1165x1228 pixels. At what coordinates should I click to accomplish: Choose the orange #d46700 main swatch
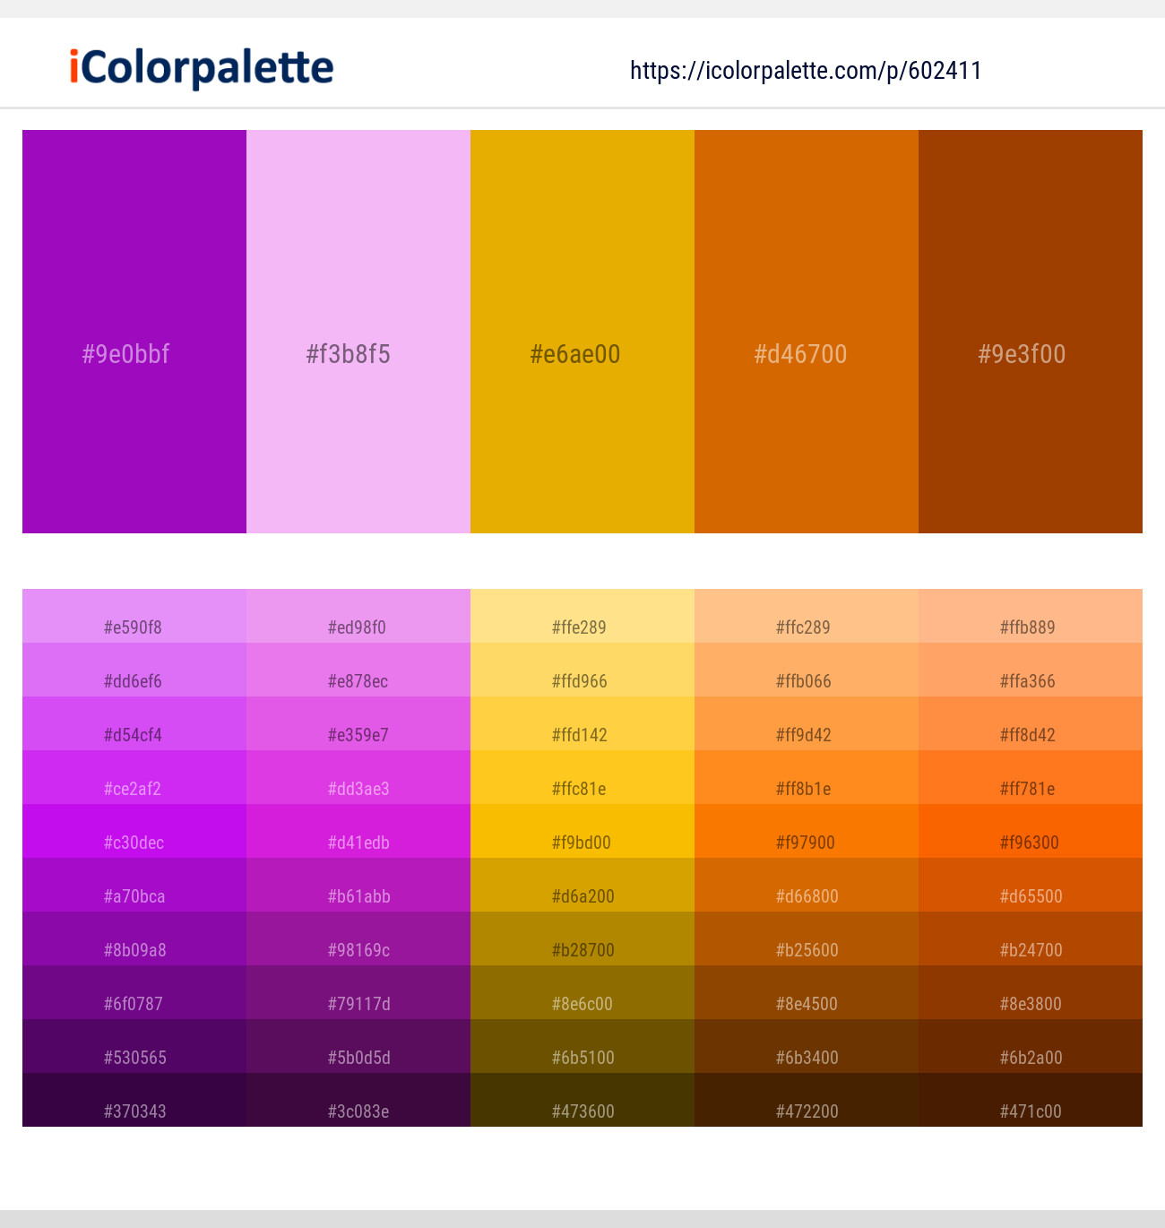(x=807, y=332)
